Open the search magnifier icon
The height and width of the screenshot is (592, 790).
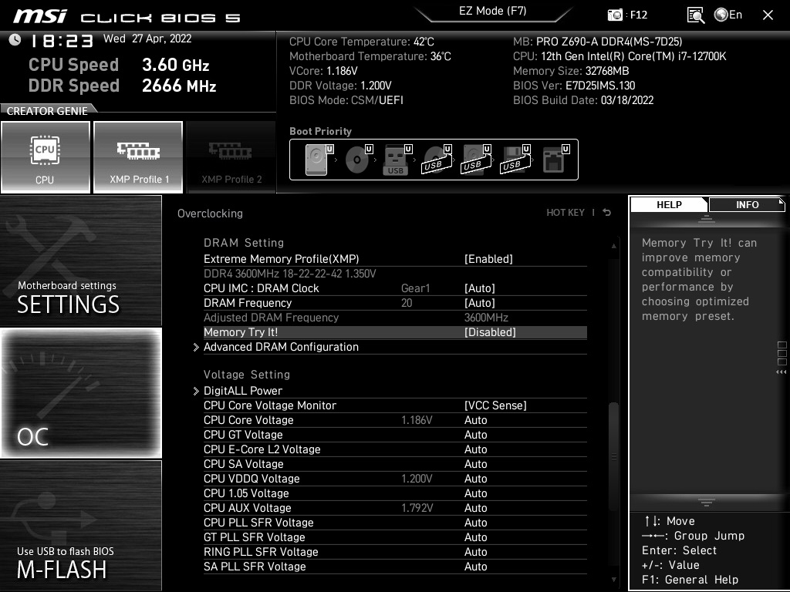pyautogui.click(x=694, y=14)
